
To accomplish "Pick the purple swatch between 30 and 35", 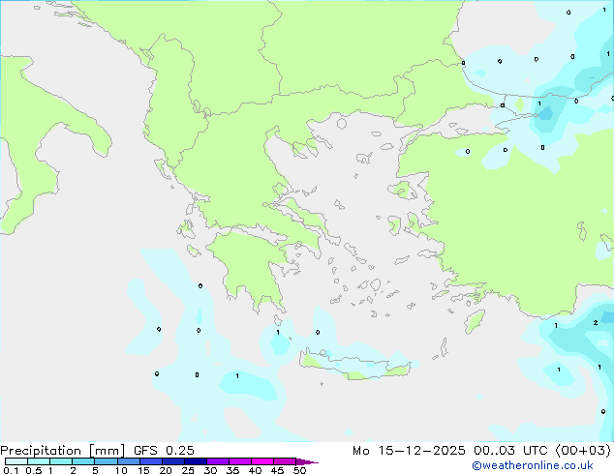I will tap(218, 461).
